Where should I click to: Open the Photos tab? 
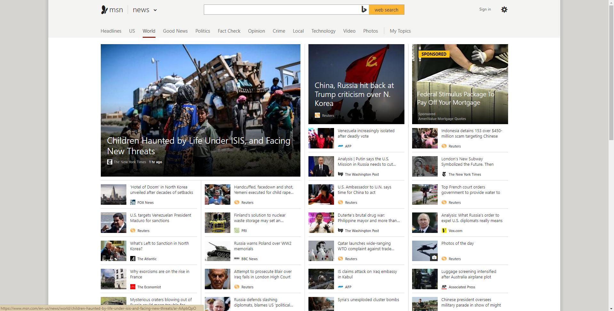click(x=371, y=31)
